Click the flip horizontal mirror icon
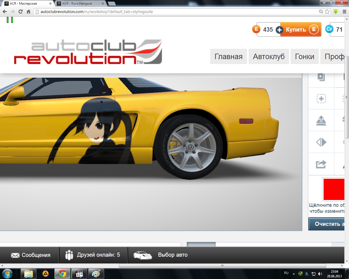 [x=321, y=142]
